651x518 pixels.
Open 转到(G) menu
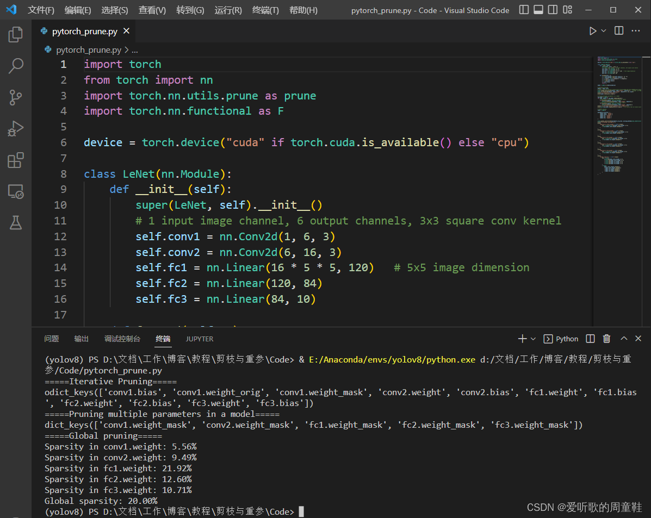point(190,10)
